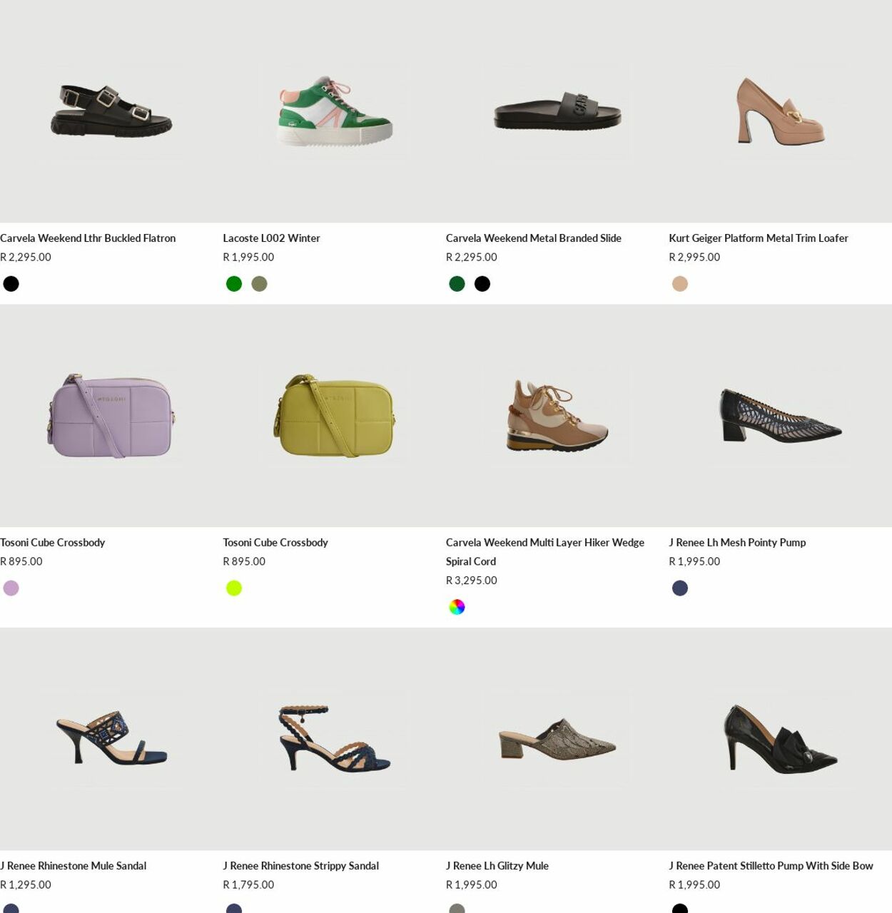Viewport: 892px width, 913px height.
Task: Select navy swatch for J Renee Mesh Pointy Pump
Action: pos(680,588)
